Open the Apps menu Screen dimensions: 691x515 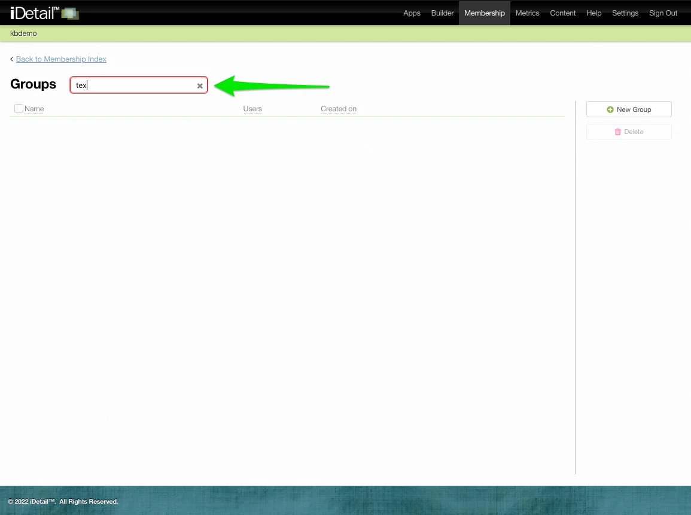[412, 13]
